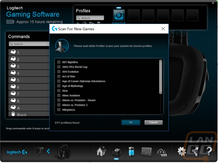
Task: Click the device list left arrow
Action: click(49, 151)
